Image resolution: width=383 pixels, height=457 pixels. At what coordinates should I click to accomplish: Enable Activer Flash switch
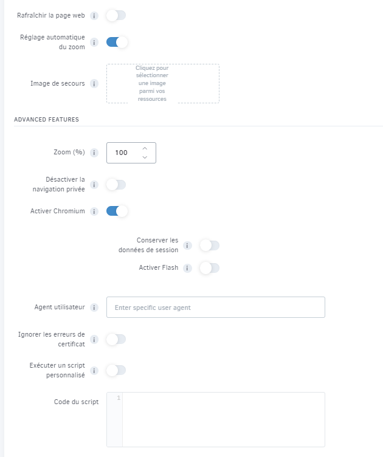click(x=209, y=268)
